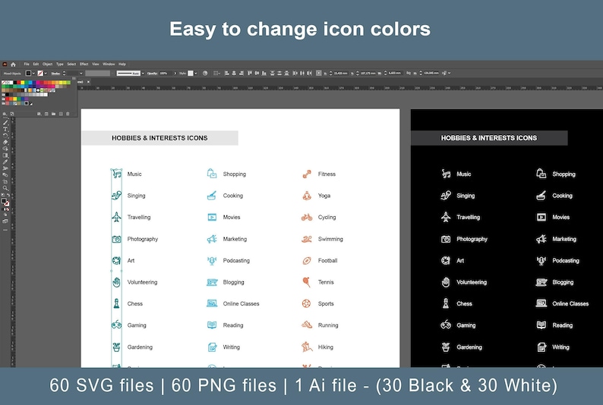Open the Graphic Style dropdown
The width and height of the screenshot is (603, 405).
[196, 74]
